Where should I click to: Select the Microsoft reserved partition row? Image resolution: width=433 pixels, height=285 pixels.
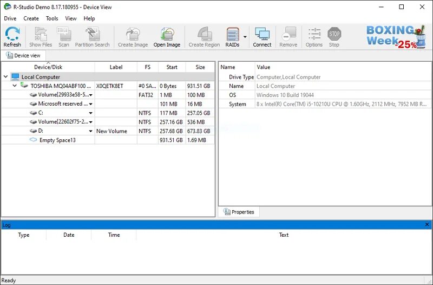click(x=108, y=104)
